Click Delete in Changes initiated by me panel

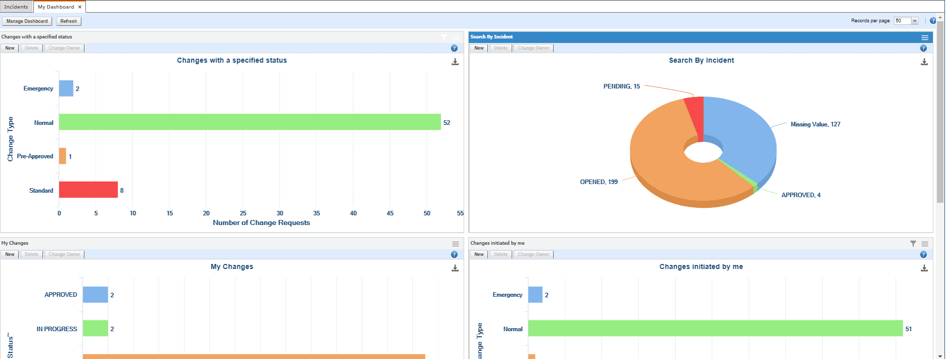(501, 254)
